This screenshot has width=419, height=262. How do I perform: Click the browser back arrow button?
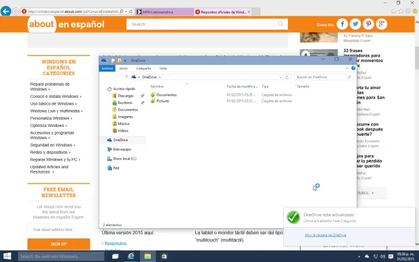(5, 11)
